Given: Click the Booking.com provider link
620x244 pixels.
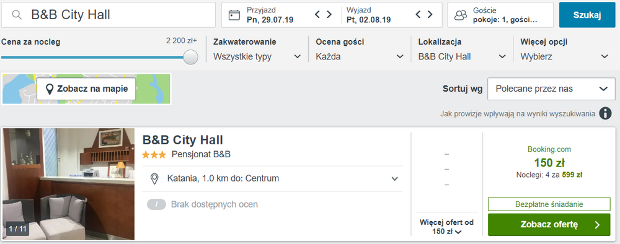Looking at the screenshot, I should (549, 150).
